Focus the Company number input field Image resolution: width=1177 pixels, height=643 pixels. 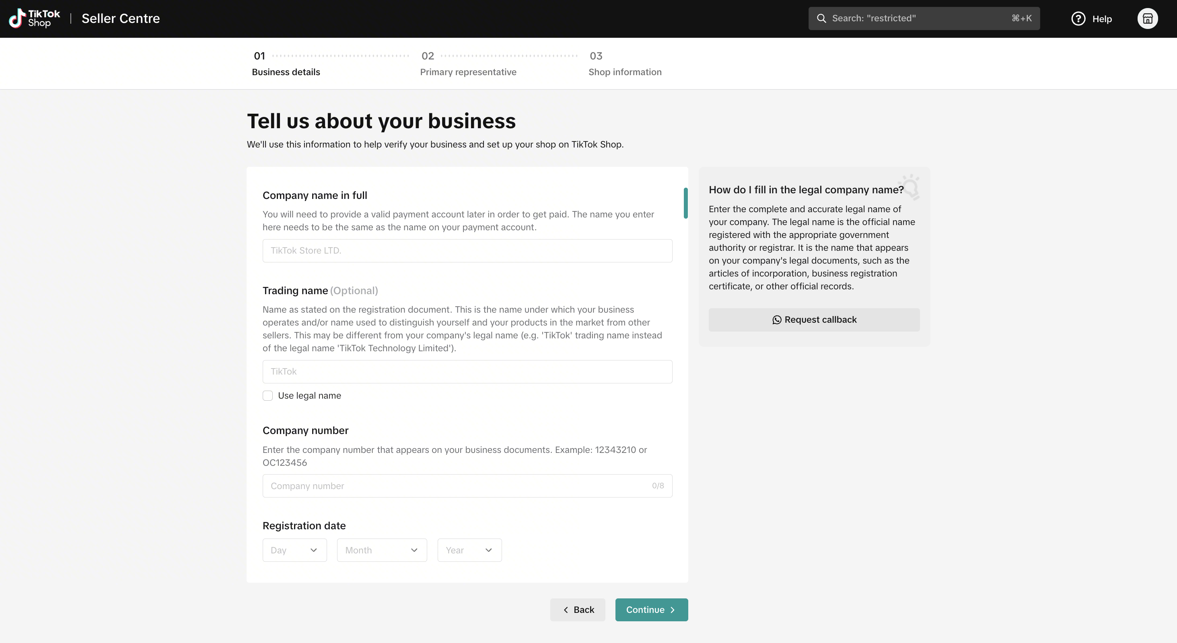click(x=467, y=485)
